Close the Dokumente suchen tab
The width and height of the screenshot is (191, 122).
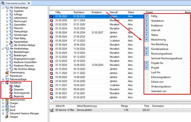tap(29, 3)
